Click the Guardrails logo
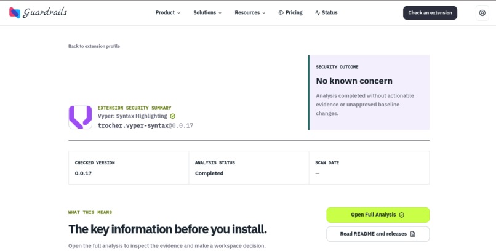Image resolution: width=496 pixels, height=251 pixels. (38, 13)
